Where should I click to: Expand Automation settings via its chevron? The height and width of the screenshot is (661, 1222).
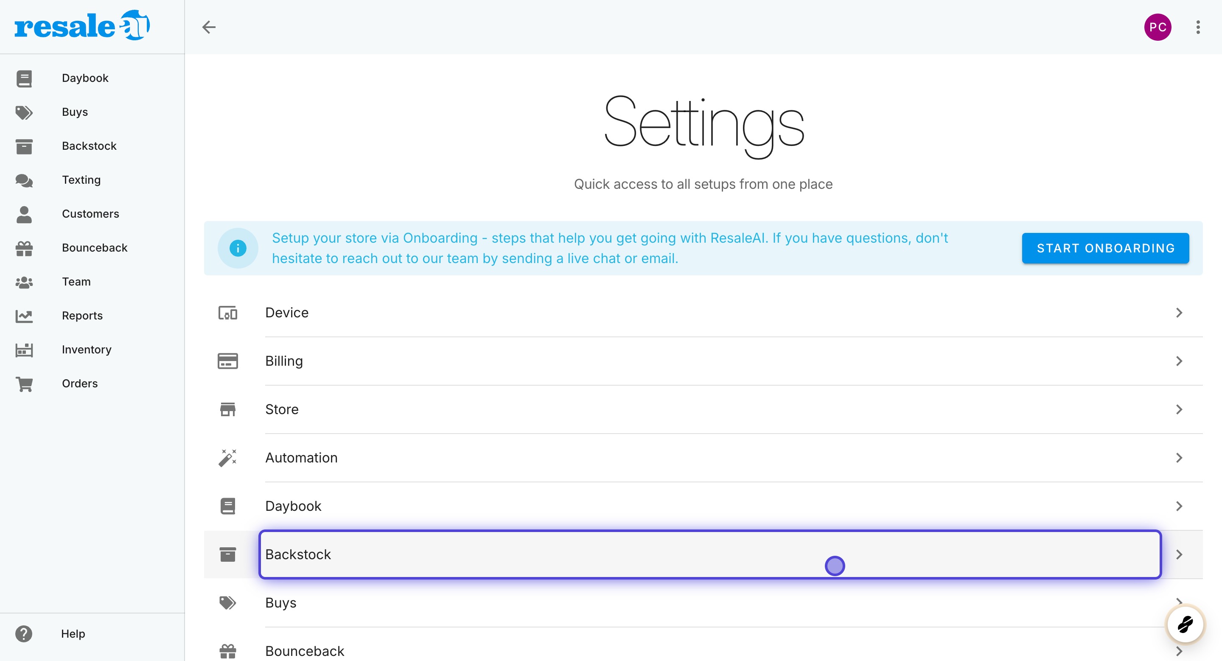pyautogui.click(x=1179, y=458)
